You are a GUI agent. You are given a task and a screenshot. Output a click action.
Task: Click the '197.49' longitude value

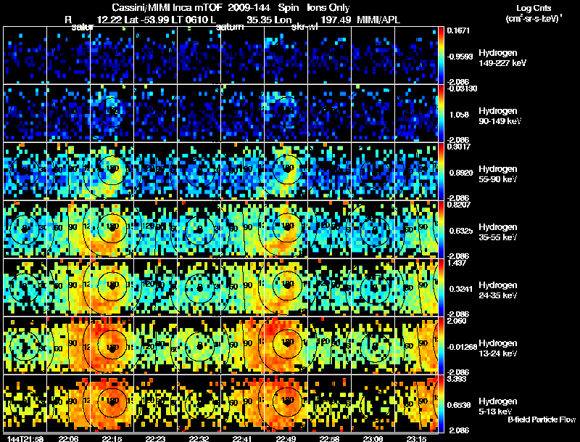(x=336, y=20)
